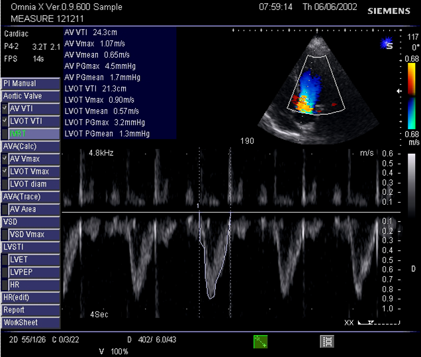Screen dimensions: 421x357
Task: Toggle the IVRT checkbox
Action: pos(5,134)
